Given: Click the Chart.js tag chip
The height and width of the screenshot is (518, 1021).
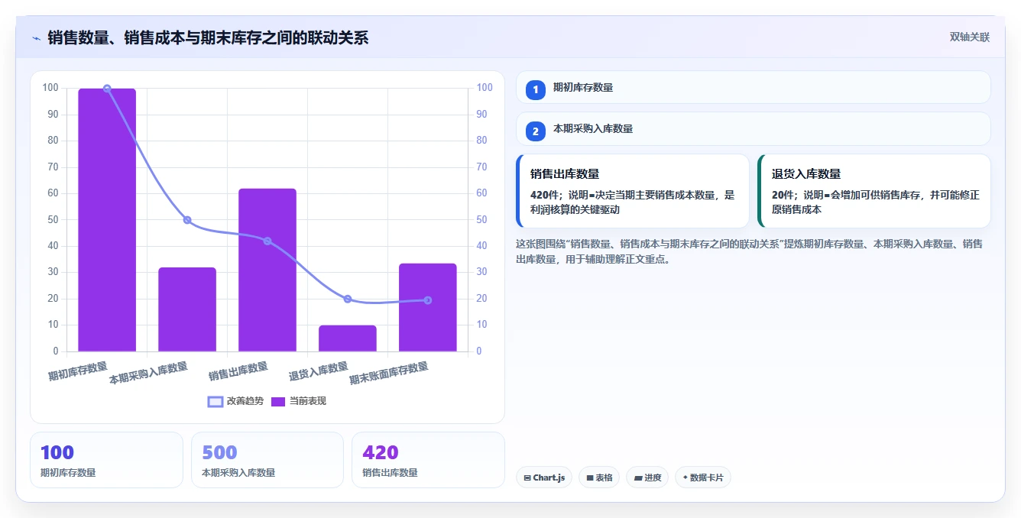Looking at the screenshot, I should tap(544, 478).
